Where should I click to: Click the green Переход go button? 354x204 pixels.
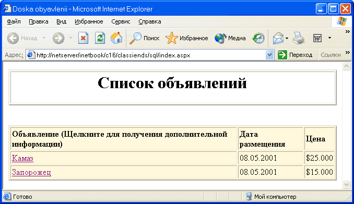tap(295, 55)
